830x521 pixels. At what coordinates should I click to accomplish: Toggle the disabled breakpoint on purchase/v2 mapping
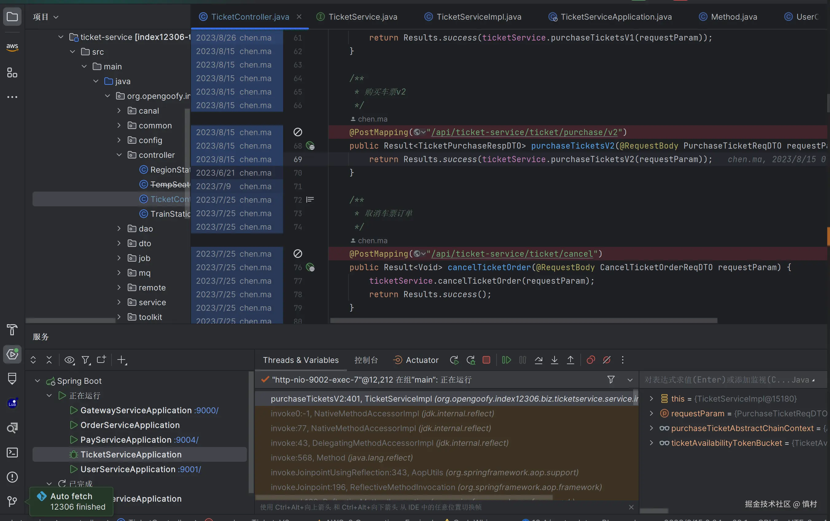[x=298, y=132]
